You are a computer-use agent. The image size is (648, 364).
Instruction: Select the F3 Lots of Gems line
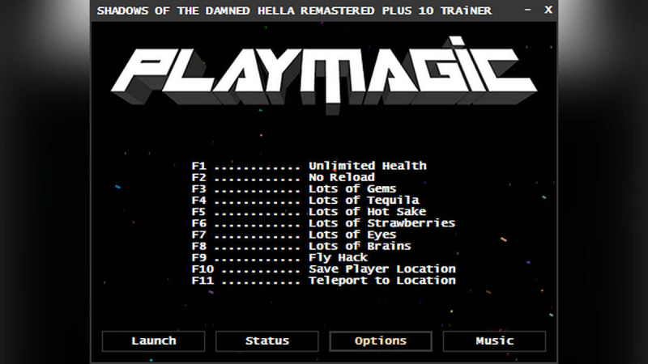tap(294, 189)
